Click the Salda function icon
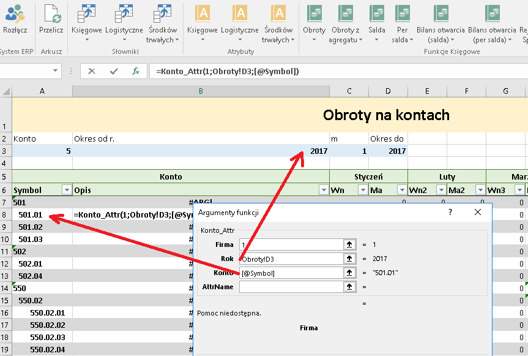Image resolution: width=528 pixels, height=356 pixels. [x=377, y=13]
